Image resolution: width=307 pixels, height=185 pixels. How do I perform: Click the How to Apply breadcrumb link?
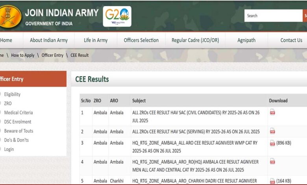(23, 55)
